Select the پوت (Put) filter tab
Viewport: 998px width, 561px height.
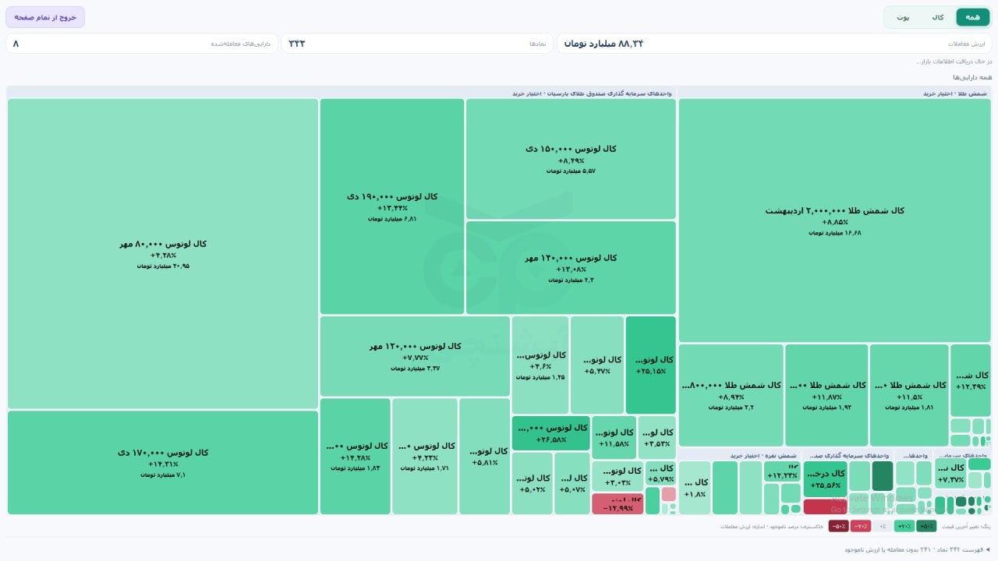903,17
